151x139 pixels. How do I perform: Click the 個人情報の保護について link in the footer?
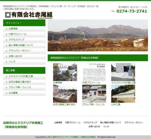coord(111,123)
